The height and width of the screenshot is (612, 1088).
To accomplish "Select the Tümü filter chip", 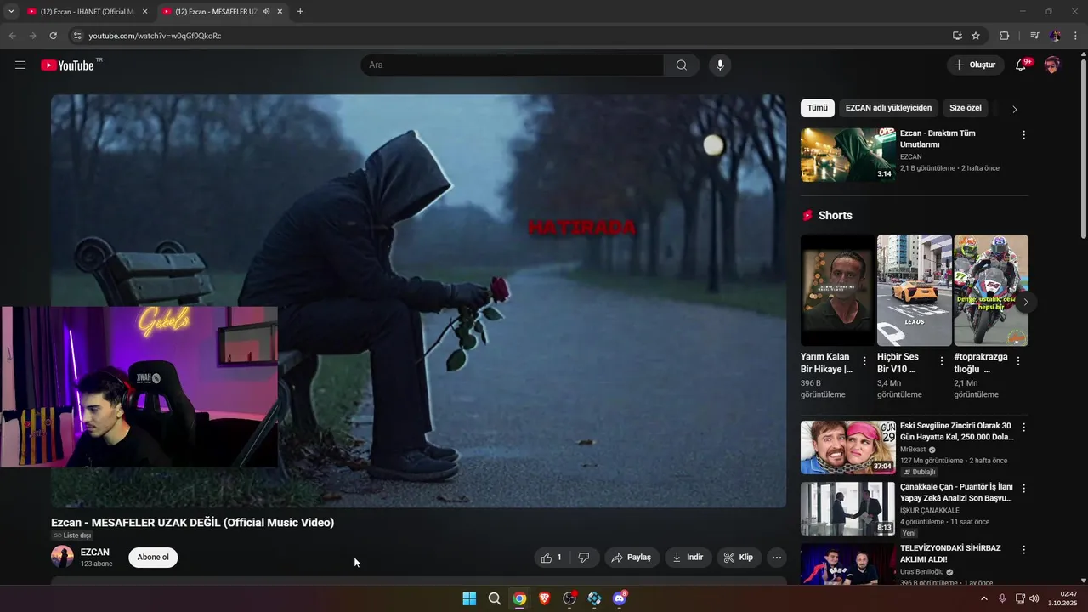I will click(818, 108).
